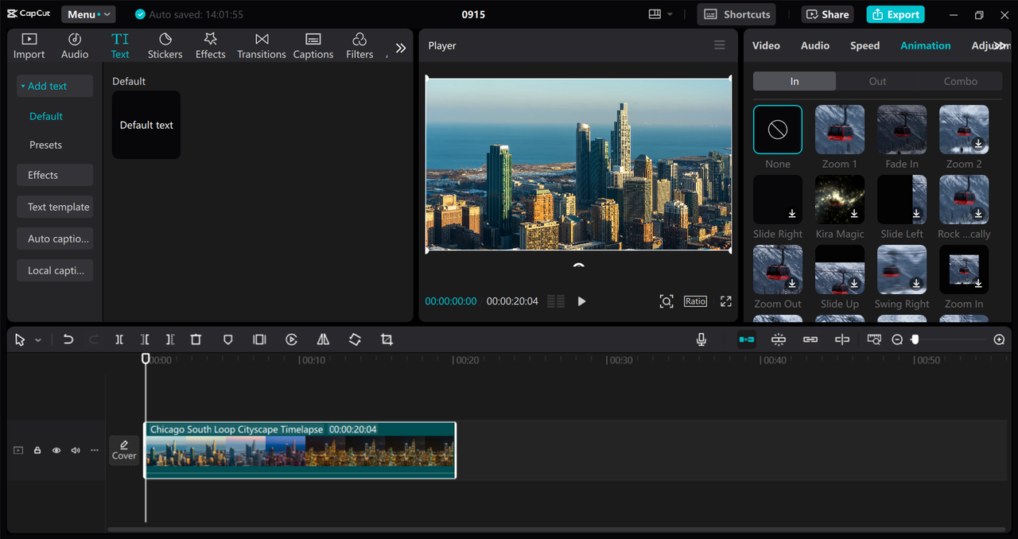Click the Shortcuts button

[x=736, y=14]
